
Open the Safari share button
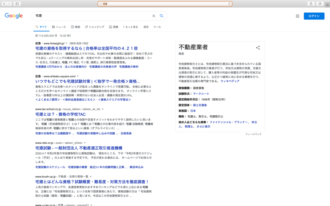coord(311,4)
